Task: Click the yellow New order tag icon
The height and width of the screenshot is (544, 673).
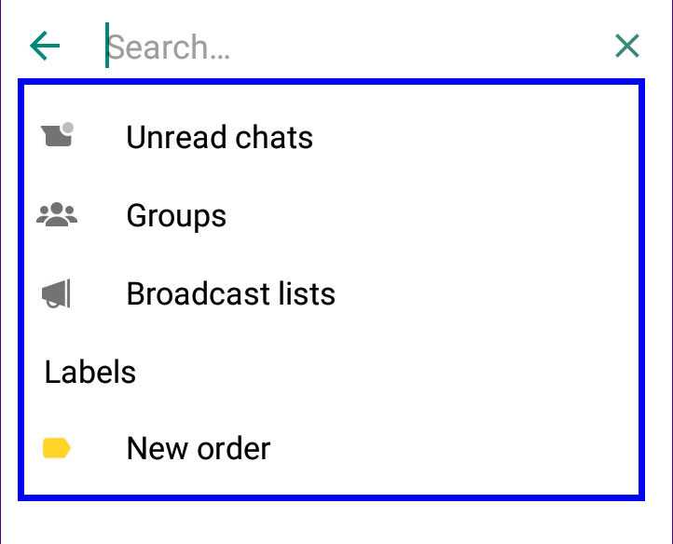Action: 57,448
